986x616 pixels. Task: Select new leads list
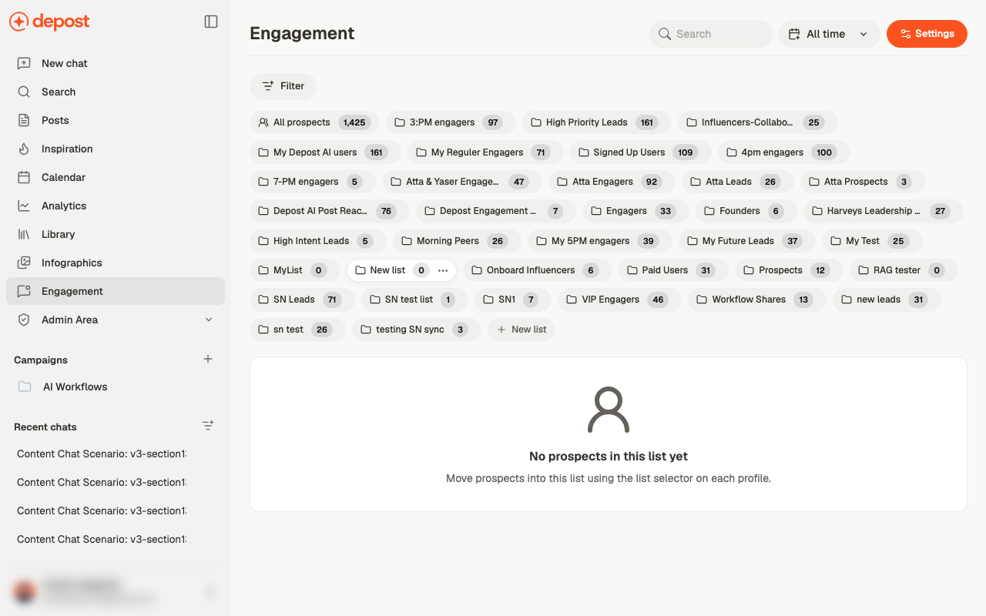pos(887,300)
